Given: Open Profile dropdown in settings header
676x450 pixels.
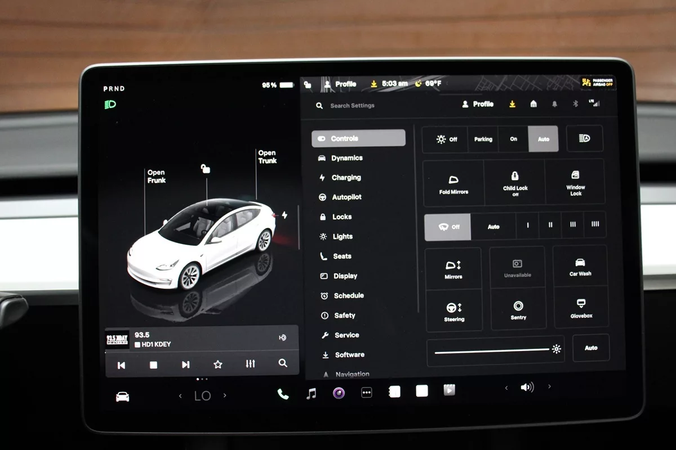Looking at the screenshot, I should coord(478,104).
